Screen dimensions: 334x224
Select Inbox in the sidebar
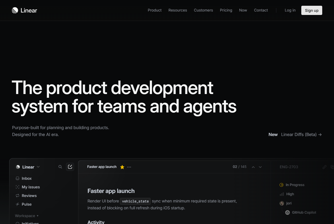(26, 178)
